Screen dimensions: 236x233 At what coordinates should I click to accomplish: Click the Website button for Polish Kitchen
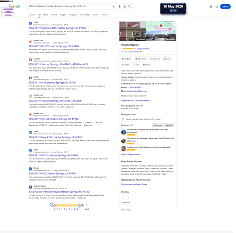pos(127,59)
